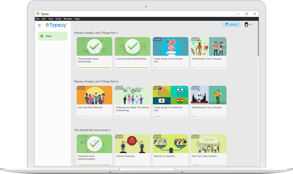Screen dimensions: 293x174
Task: Expand the dropdown arrow beside the profile avatar
Action: 251,24
